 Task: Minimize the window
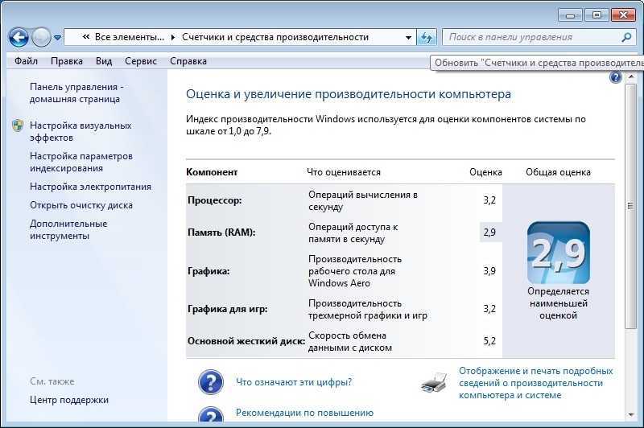point(570,15)
